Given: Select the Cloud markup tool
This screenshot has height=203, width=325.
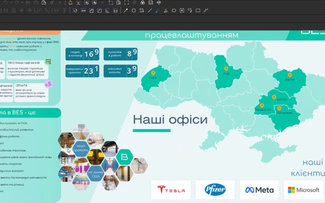Looking at the screenshot, I should pyautogui.click(x=142, y=11).
